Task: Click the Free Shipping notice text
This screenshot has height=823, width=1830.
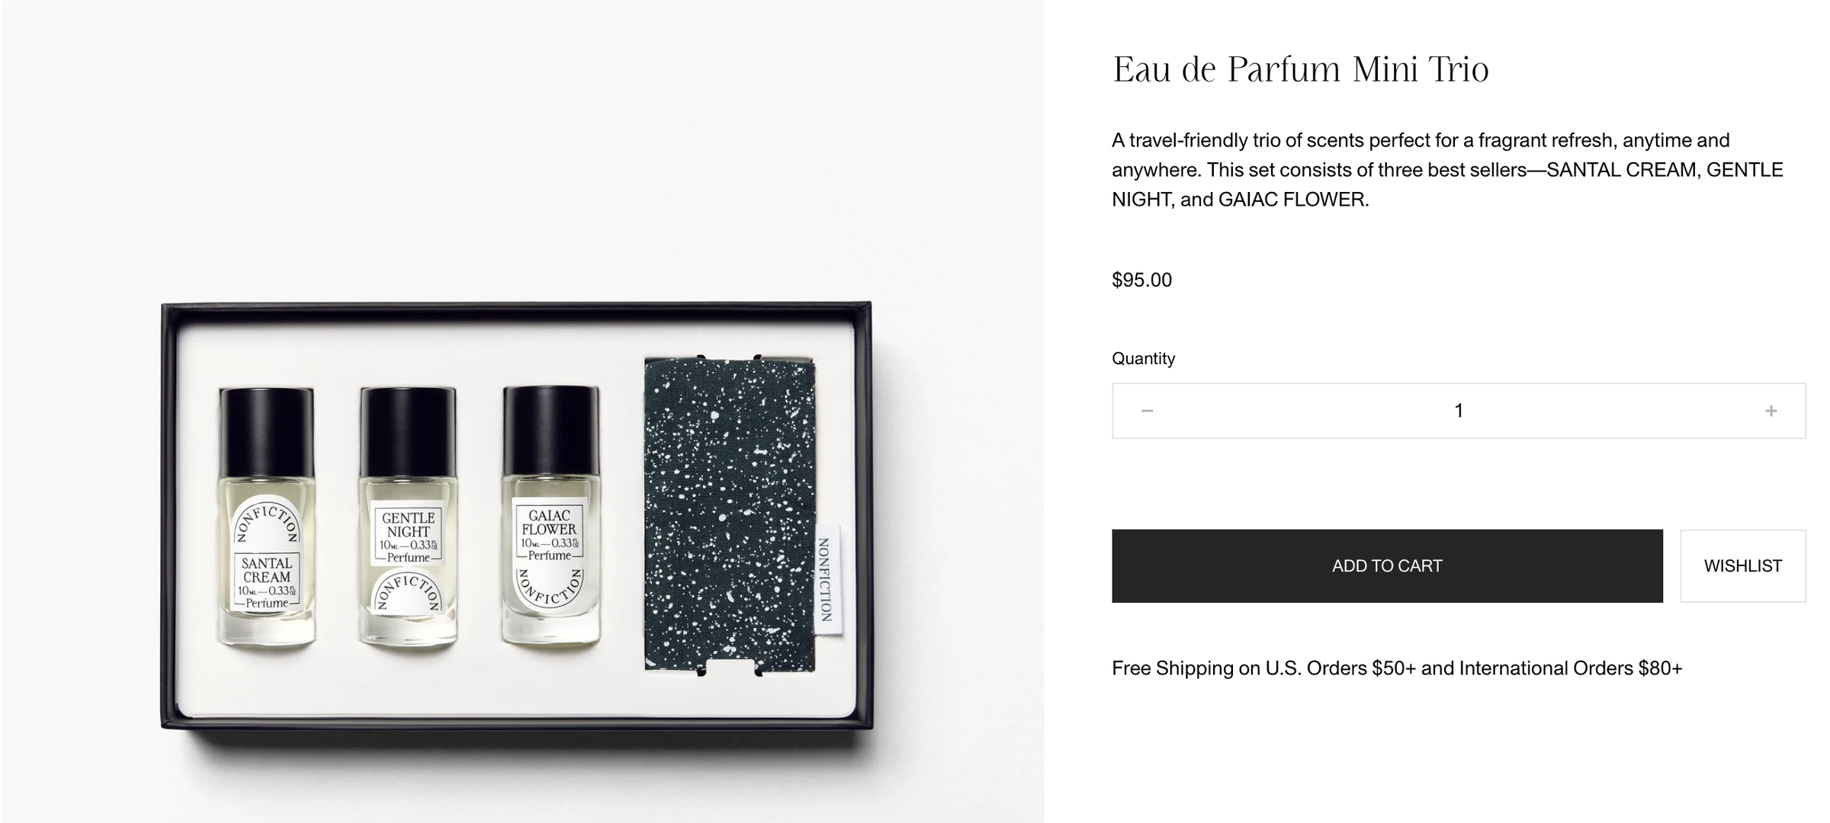Action: (x=1396, y=668)
